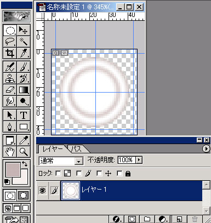The height and width of the screenshot is (223, 211).
Task: Select the Clone Stamp tool
Action: [10, 78]
